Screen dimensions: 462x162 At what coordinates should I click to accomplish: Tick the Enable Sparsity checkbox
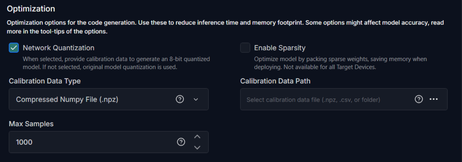(x=245, y=48)
